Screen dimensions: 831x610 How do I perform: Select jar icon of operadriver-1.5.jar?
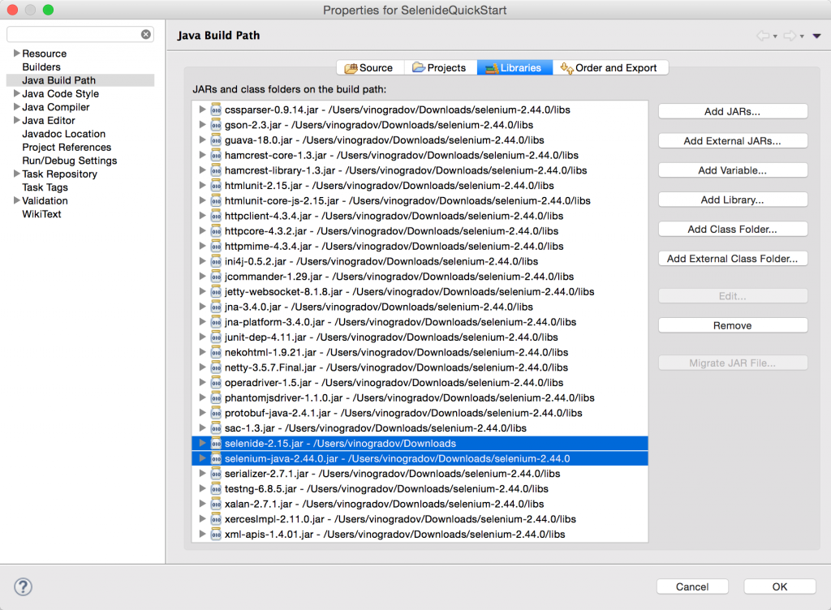tap(216, 383)
